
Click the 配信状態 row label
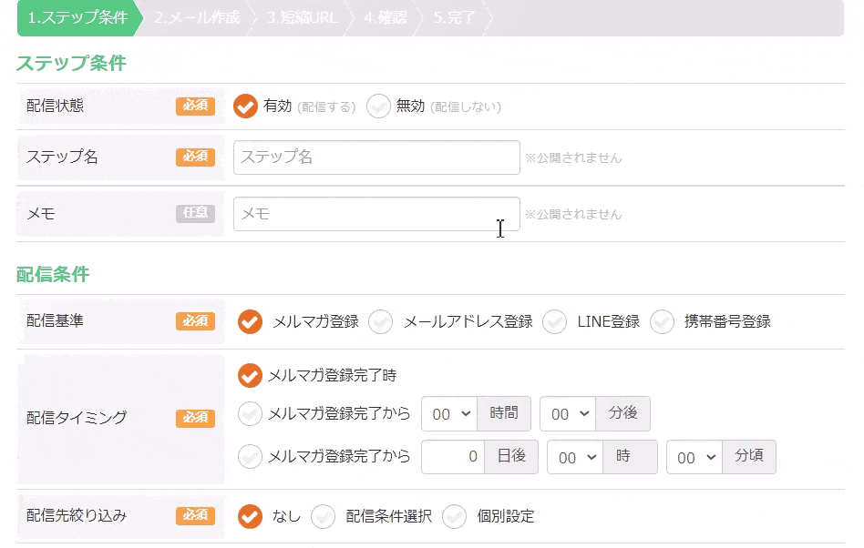[x=55, y=106]
